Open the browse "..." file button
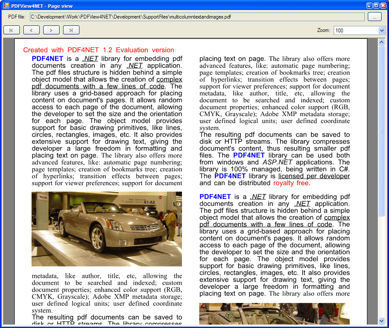389x328 pixels. pos(374,17)
